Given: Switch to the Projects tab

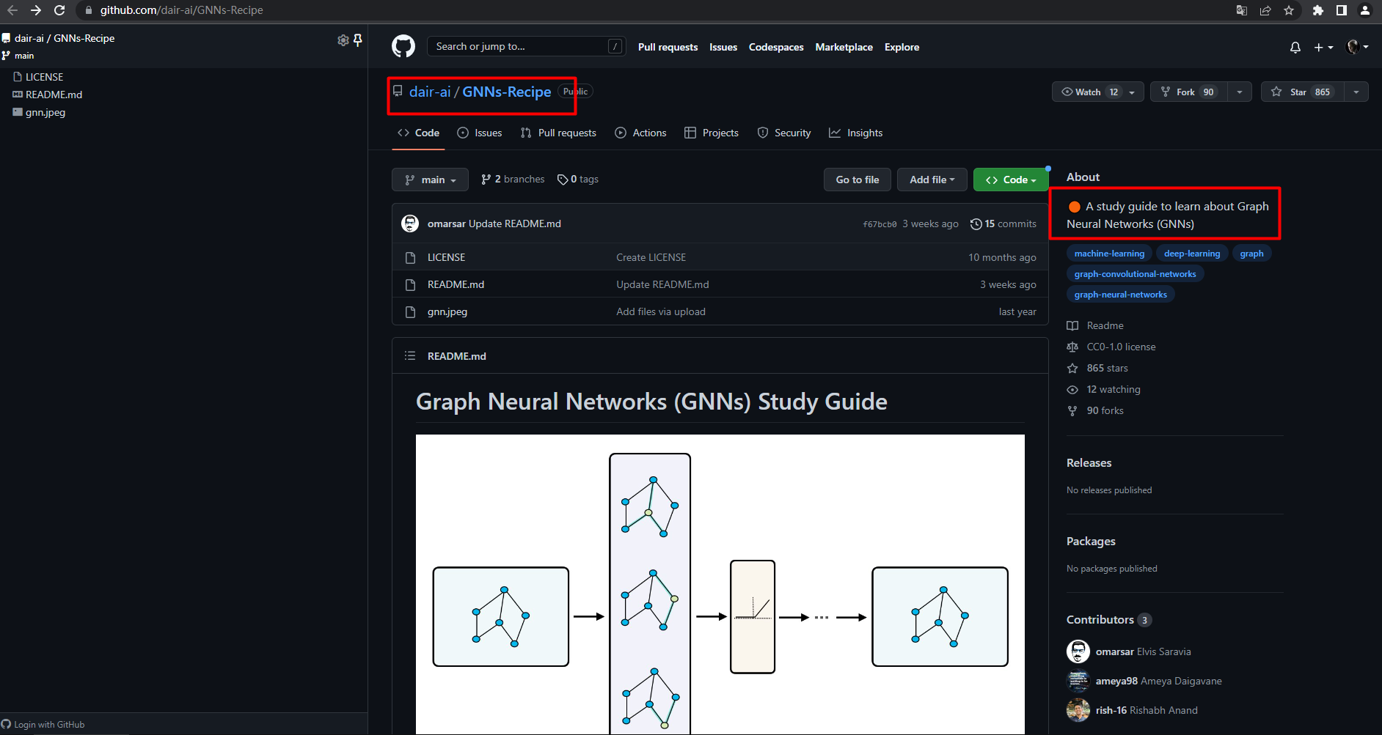Looking at the screenshot, I should pyautogui.click(x=712, y=133).
